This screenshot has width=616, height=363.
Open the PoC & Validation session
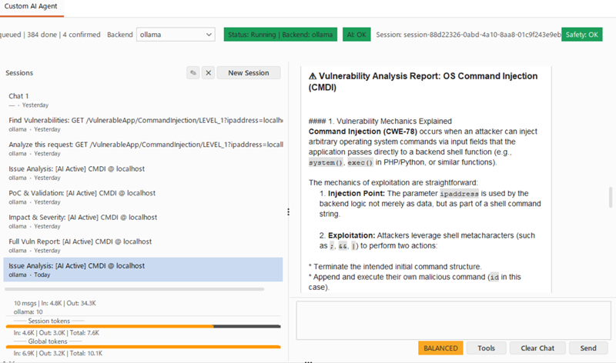[143, 198]
